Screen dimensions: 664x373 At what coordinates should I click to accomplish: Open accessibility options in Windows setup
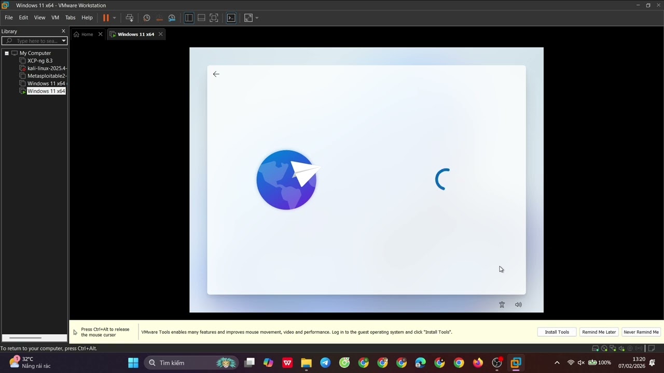pos(502,305)
